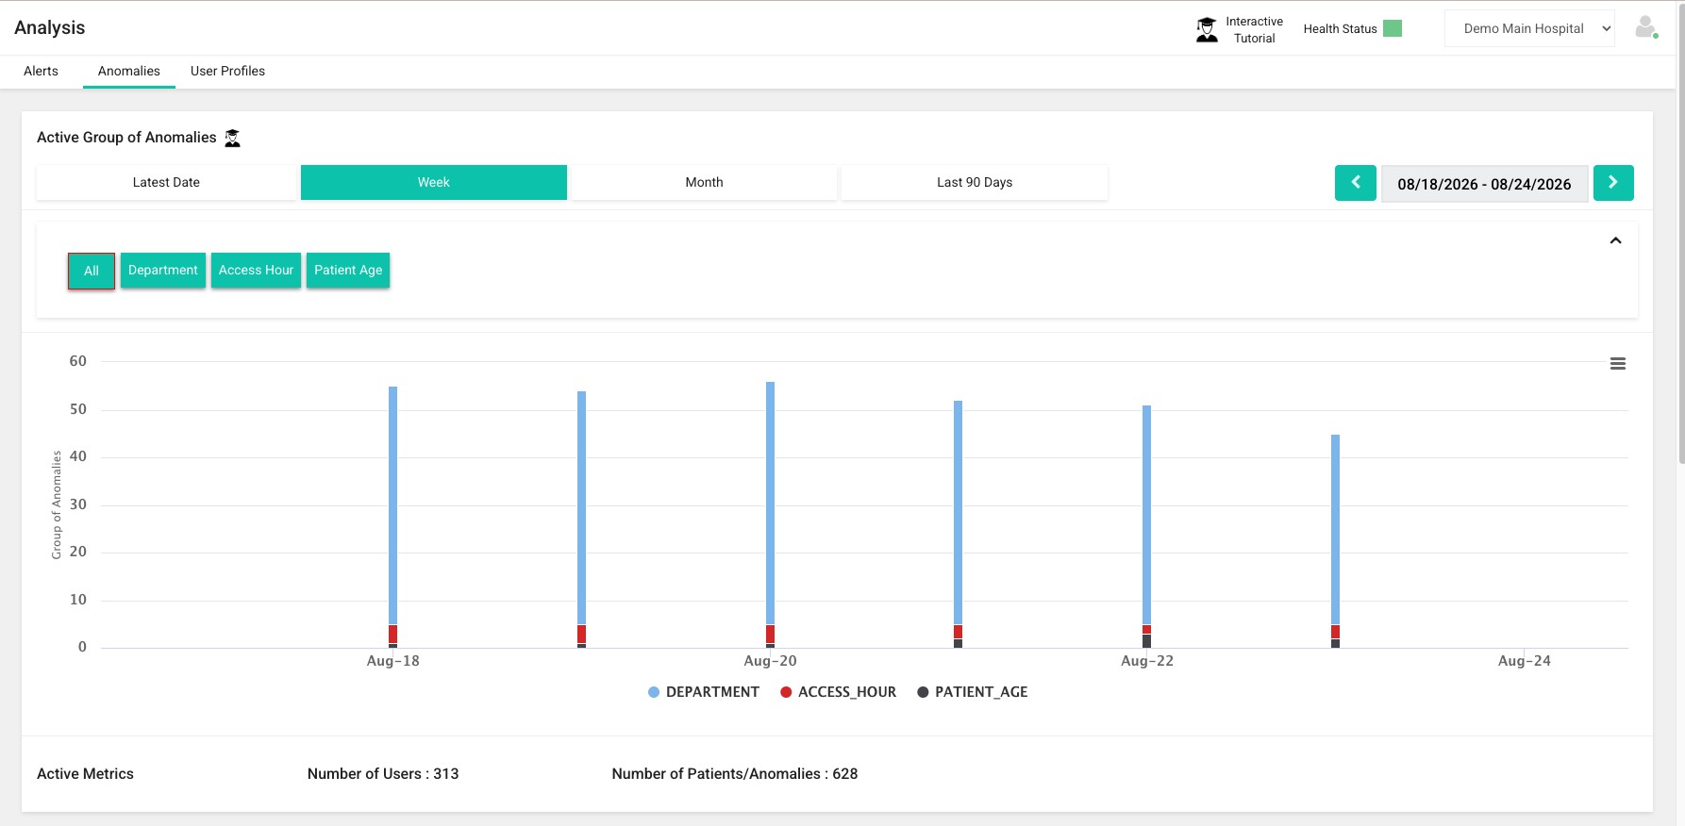1685x826 pixels.
Task: Toggle PATIENT_AGE series in chart legend
Action: coord(972,692)
